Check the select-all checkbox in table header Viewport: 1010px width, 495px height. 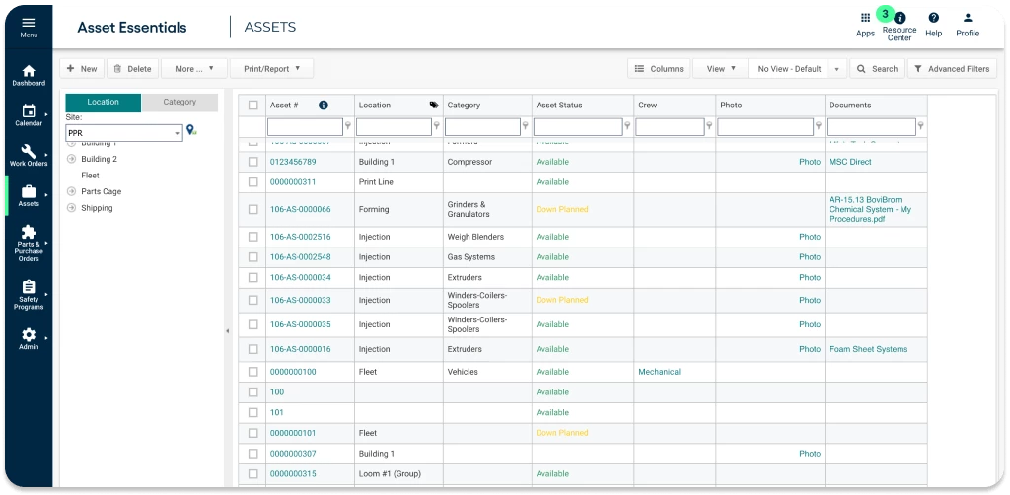pos(253,105)
